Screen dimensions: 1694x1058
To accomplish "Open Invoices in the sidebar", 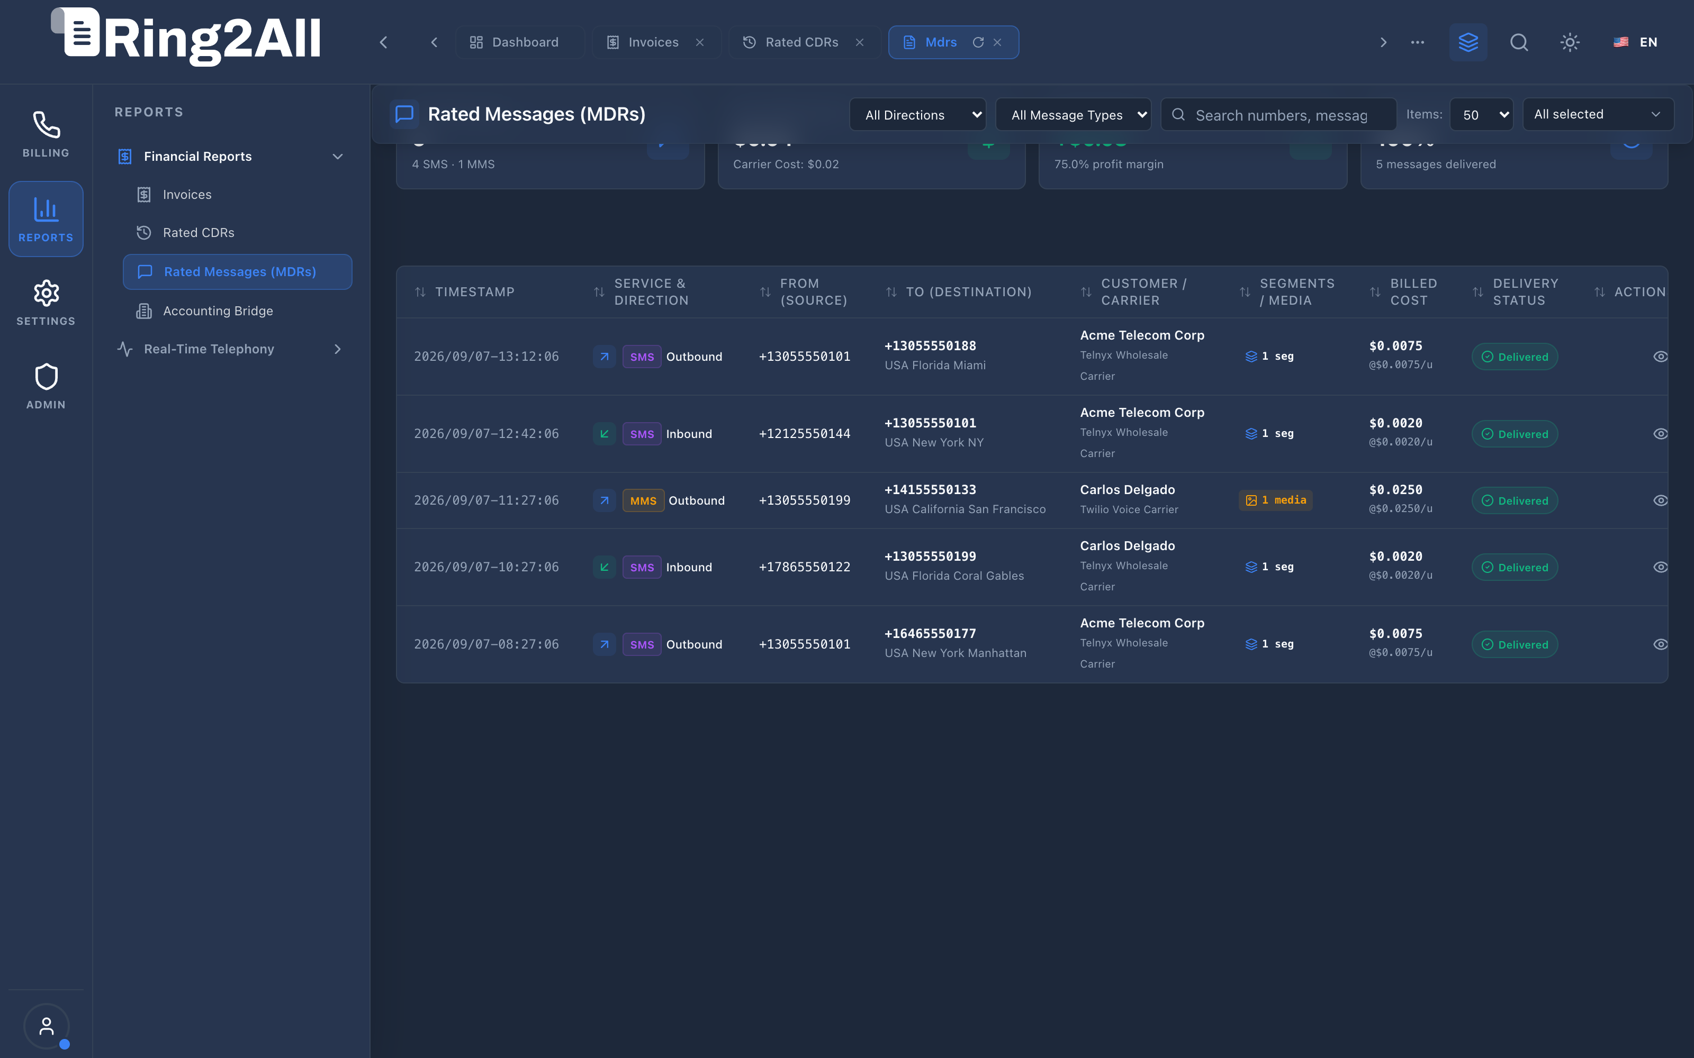I will [x=237, y=195].
